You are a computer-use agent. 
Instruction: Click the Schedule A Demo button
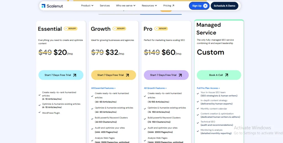pos(224,6)
